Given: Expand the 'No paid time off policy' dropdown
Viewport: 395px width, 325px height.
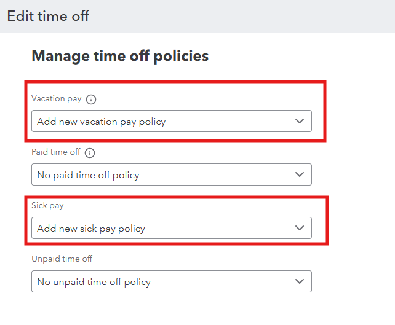Looking at the screenshot, I should (x=172, y=174).
